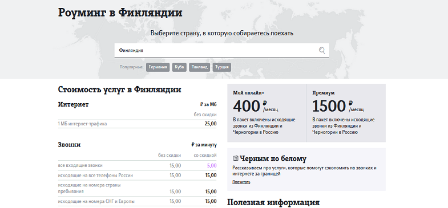Click the row 1 МБ интернет-трафика
The width and height of the screenshot is (448, 208).
click(137, 124)
